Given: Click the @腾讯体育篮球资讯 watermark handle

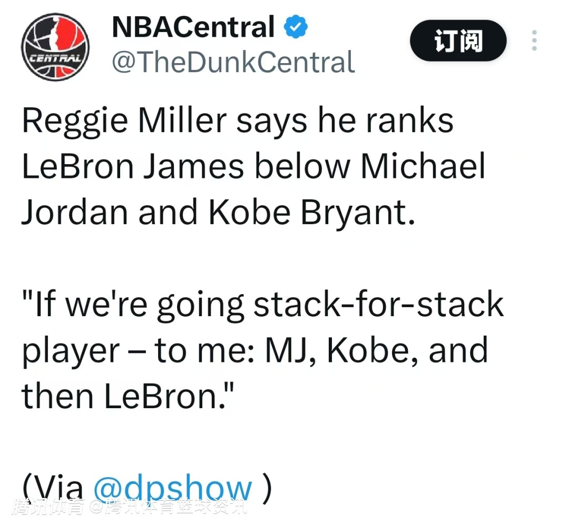Looking at the screenshot, I should point(168,508).
